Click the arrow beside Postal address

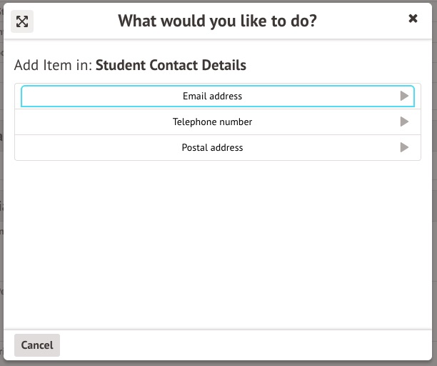click(x=404, y=147)
